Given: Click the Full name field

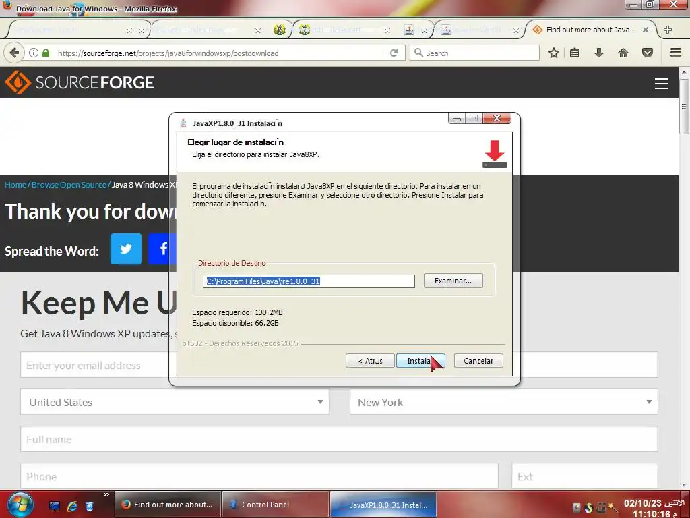Looking at the screenshot, I should pyautogui.click(x=339, y=438).
